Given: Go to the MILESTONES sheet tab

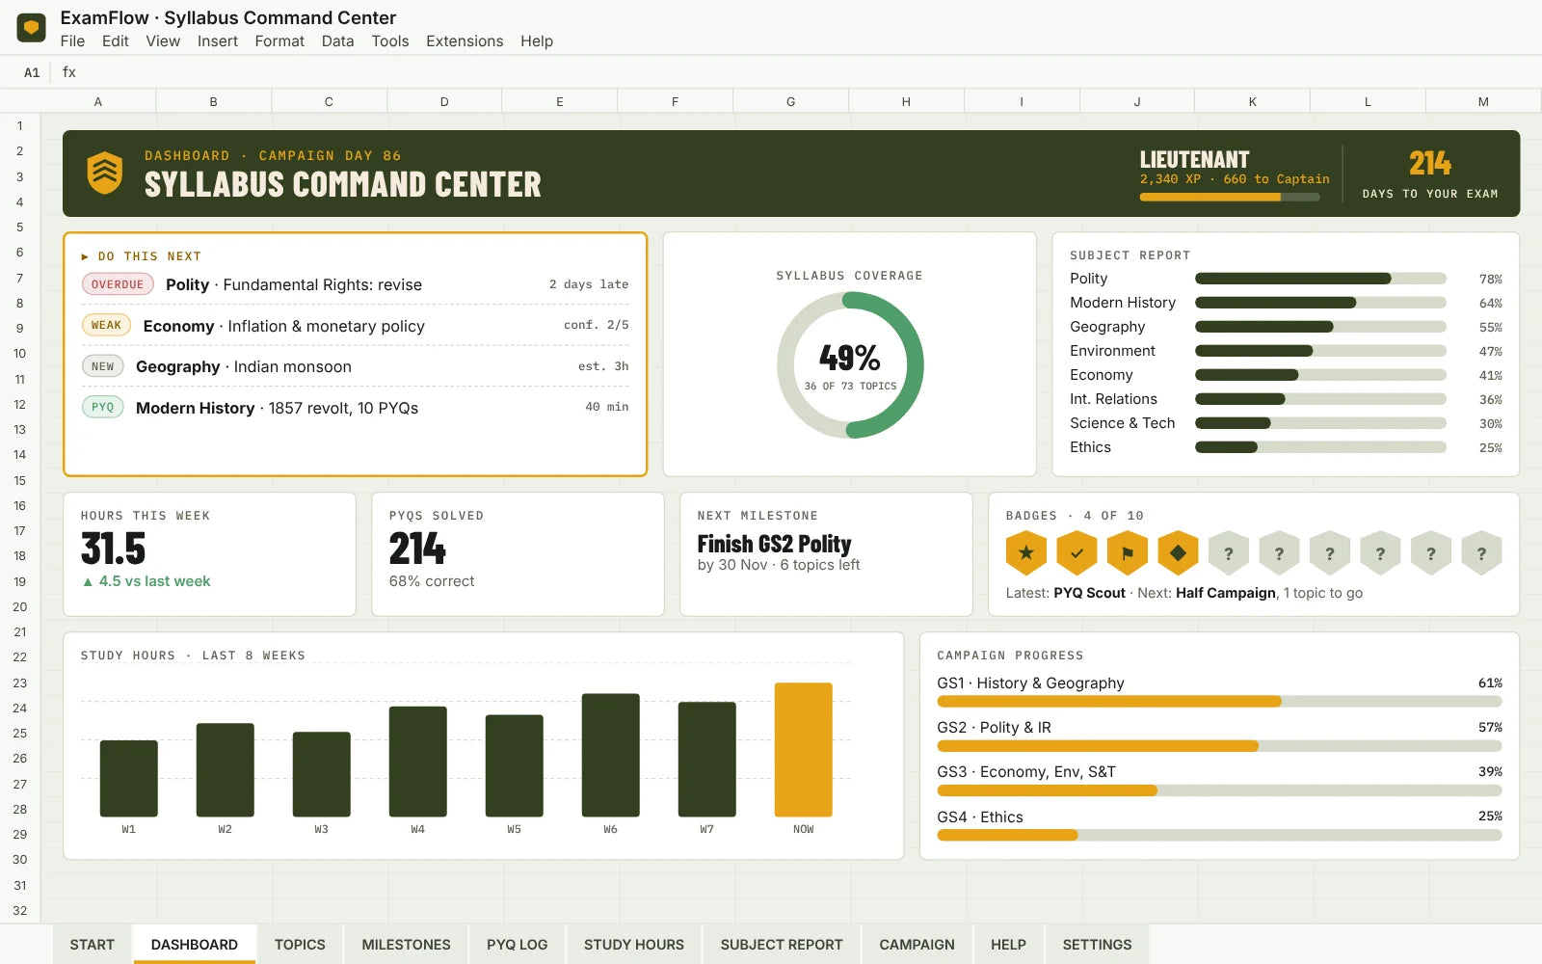Looking at the screenshot, I should pos(406,945).
